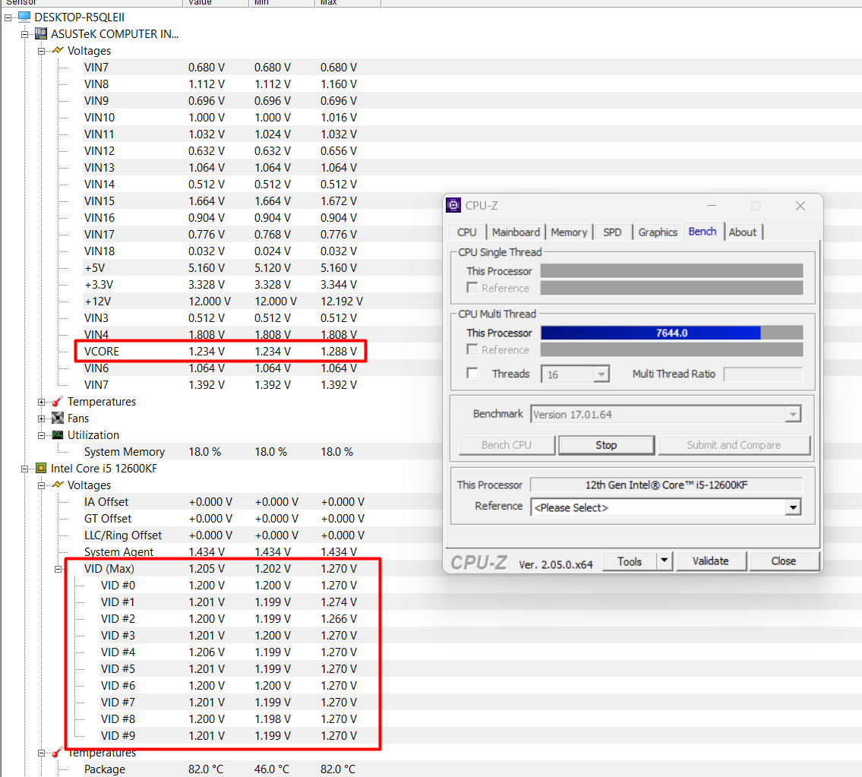Click the This Processor name field
862x777 pixels.
click(x=666, y=485)
